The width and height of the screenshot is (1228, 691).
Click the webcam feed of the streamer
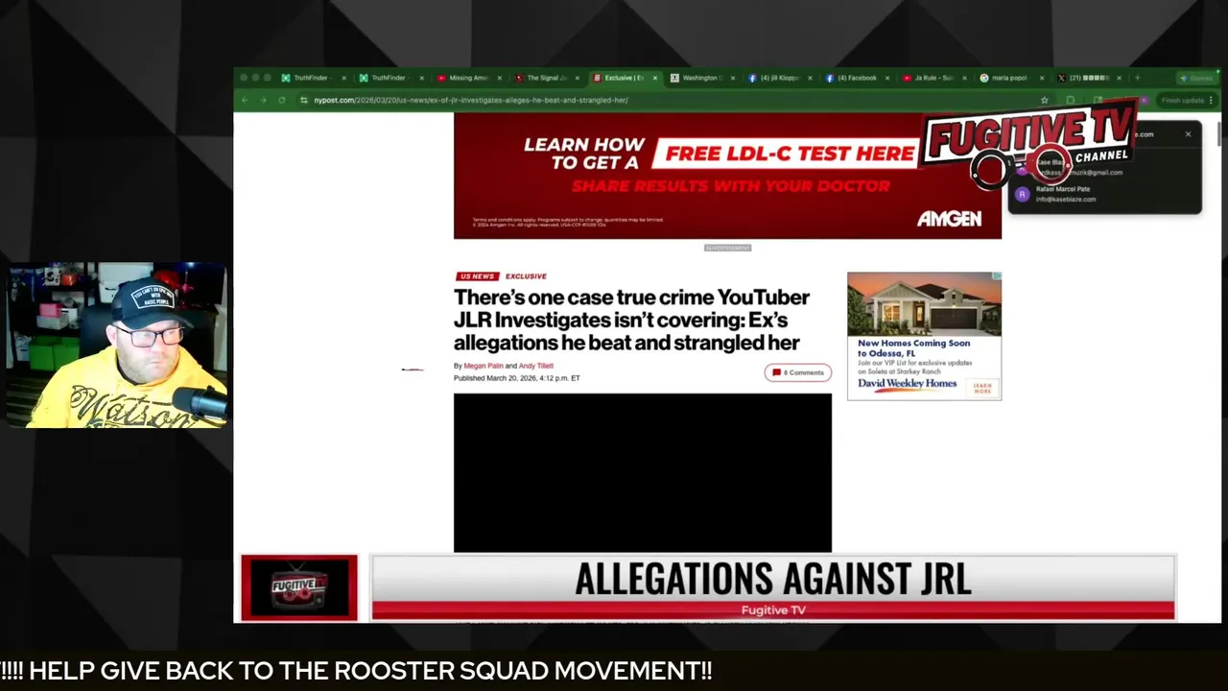point(117,345)
